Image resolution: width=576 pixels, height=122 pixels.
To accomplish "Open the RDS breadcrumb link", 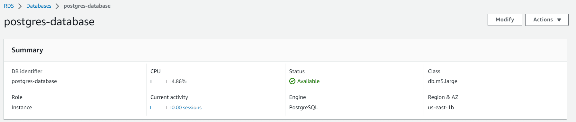I will coord(9,6).
